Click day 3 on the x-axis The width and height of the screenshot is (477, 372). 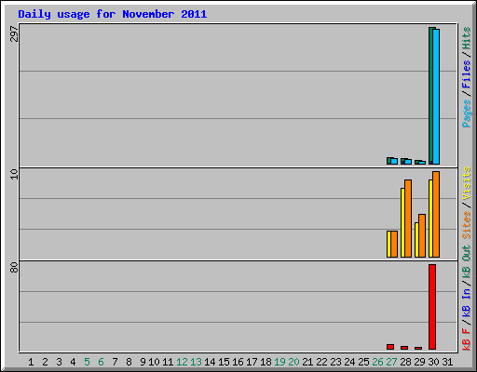[59, 362]
